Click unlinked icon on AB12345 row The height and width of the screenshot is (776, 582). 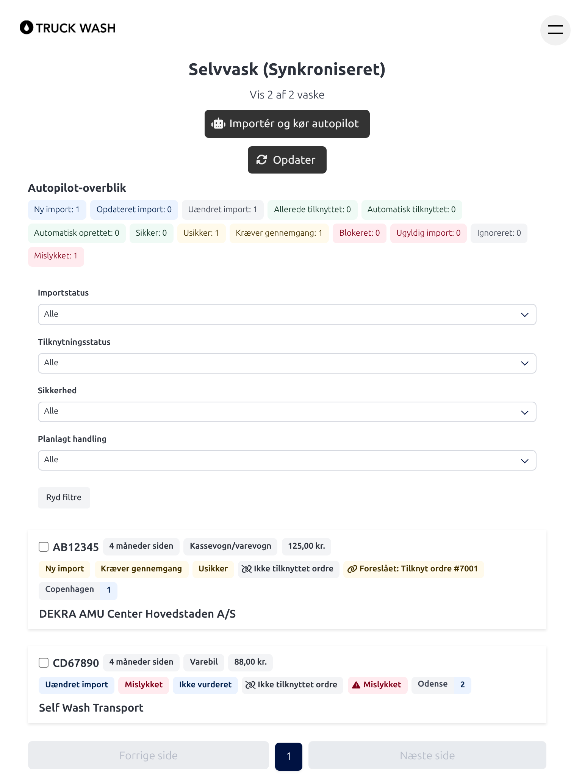pos(247,569)
